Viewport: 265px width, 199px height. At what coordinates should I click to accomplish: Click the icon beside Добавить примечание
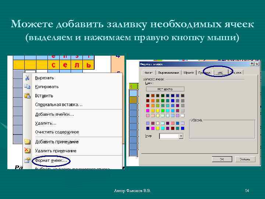[x=27, y=142]
